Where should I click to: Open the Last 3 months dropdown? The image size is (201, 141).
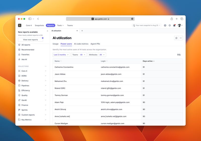(x=61, y=55)
